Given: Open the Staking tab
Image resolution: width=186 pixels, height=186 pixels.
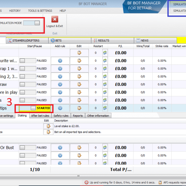Looking at the screenshot, I should [x=22, y=116].
